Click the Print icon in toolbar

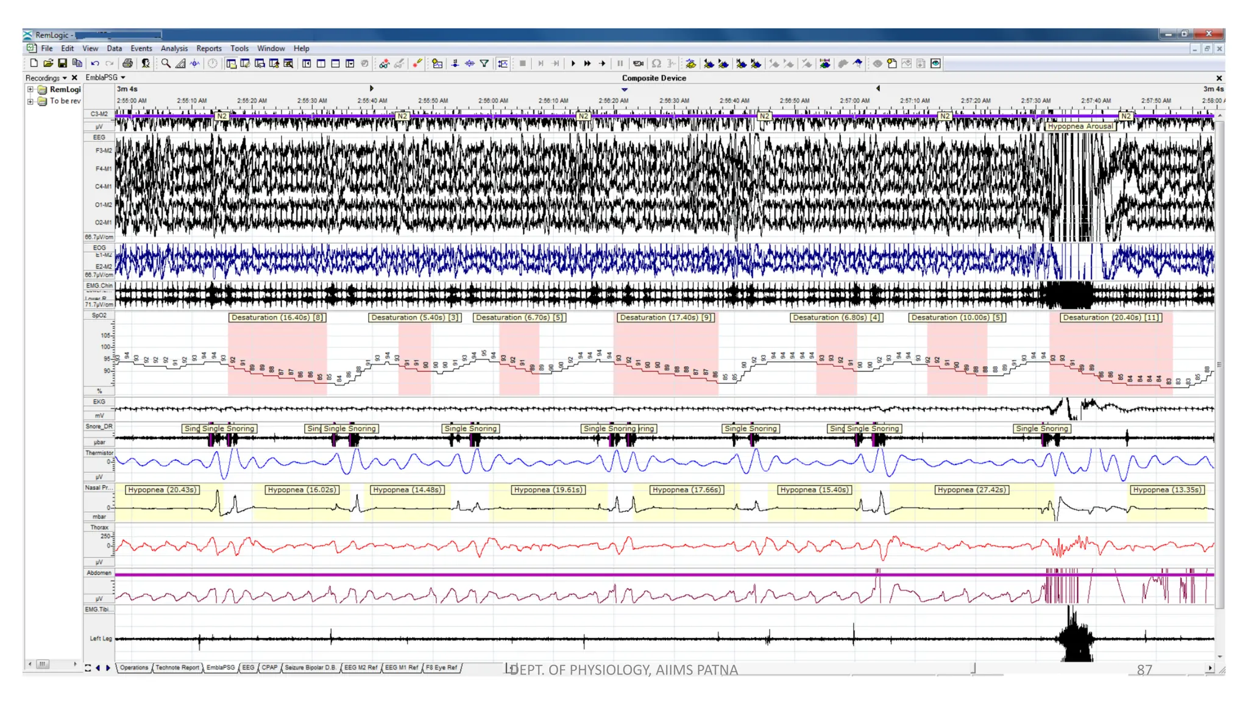(127, 63)
